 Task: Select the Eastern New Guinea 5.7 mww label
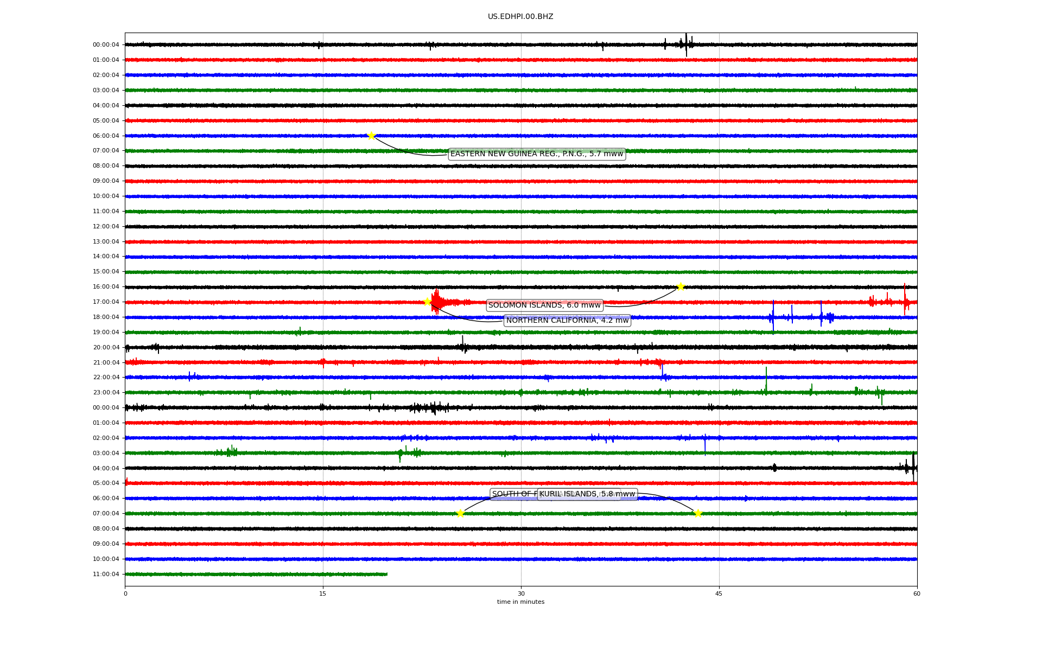coord(536,154)
